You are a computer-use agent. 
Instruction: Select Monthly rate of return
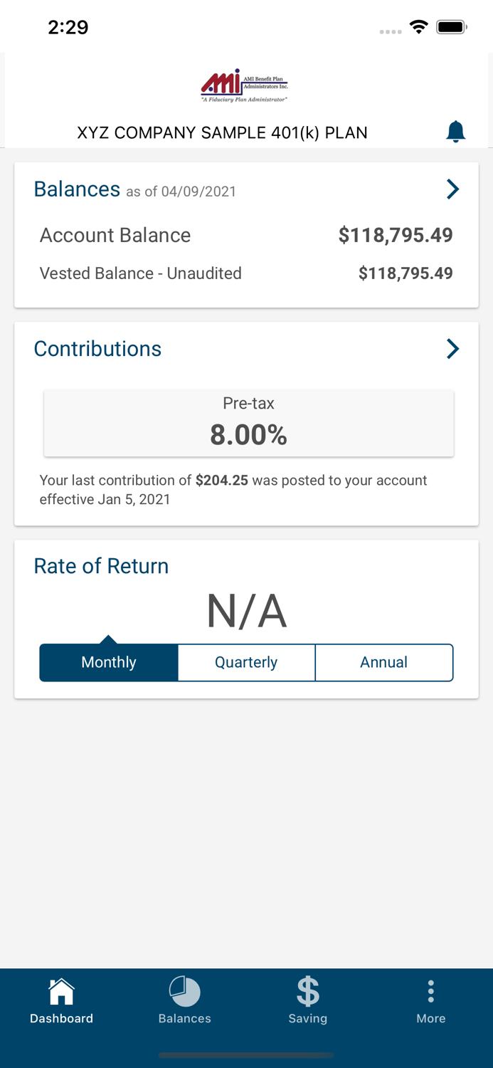click(x=109, y=662)
